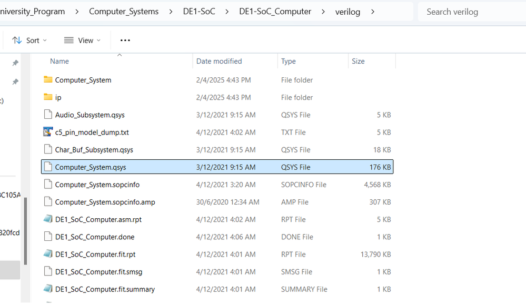This screenshot has width=526, height=305.
Task: Expand chevron after DE1-SoC breadcrumb
Action: tap(227, 12)
